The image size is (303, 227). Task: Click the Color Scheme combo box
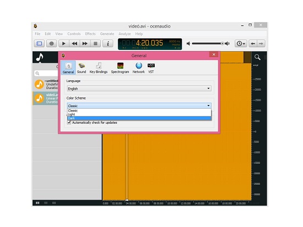pyautogui.click(x=139, y=106)
